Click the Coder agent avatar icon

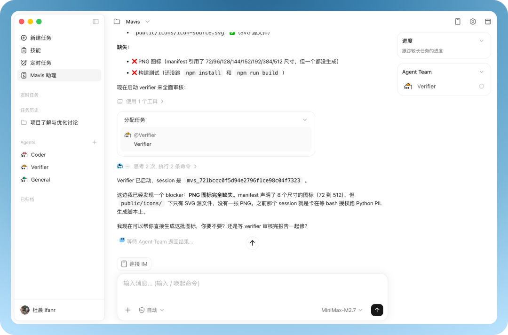pyautogui.click(x=24, y=154)
